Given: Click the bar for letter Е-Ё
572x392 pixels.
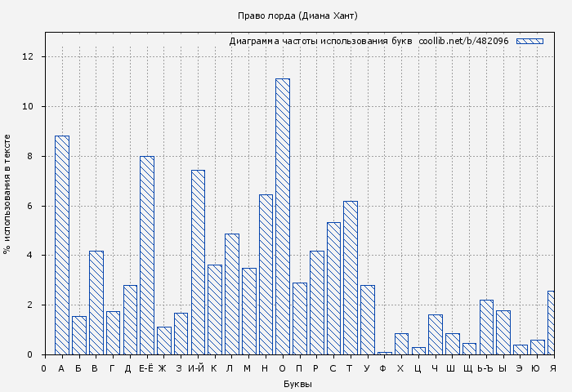Looking at the screenshot, I should pos(147,255).
